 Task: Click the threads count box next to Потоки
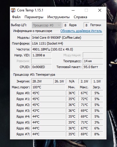point(86,25)
